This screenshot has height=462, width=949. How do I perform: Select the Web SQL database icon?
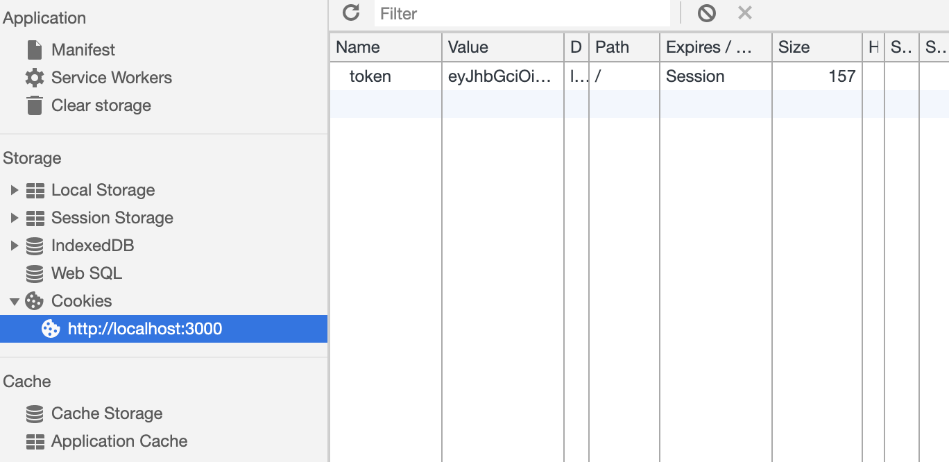pyautogui.click(x=34, y=273)
